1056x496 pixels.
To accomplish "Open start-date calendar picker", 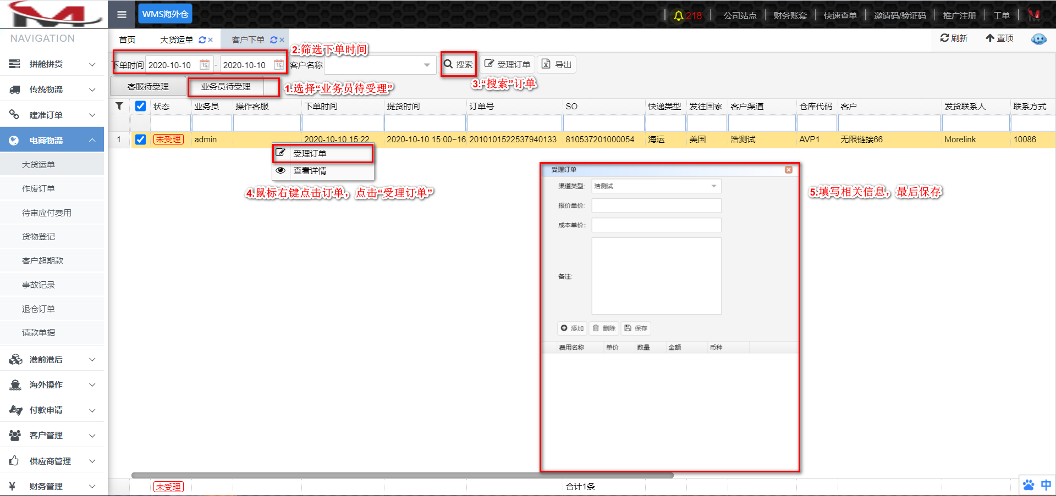I will [205, 65].
